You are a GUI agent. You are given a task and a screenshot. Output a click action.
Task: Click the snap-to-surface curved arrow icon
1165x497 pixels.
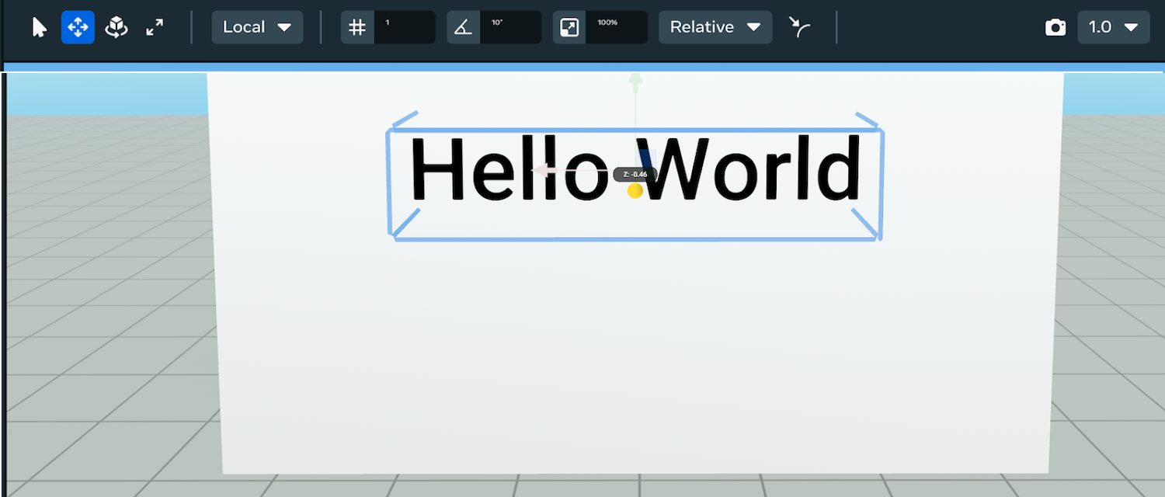(x=800, y=27)
